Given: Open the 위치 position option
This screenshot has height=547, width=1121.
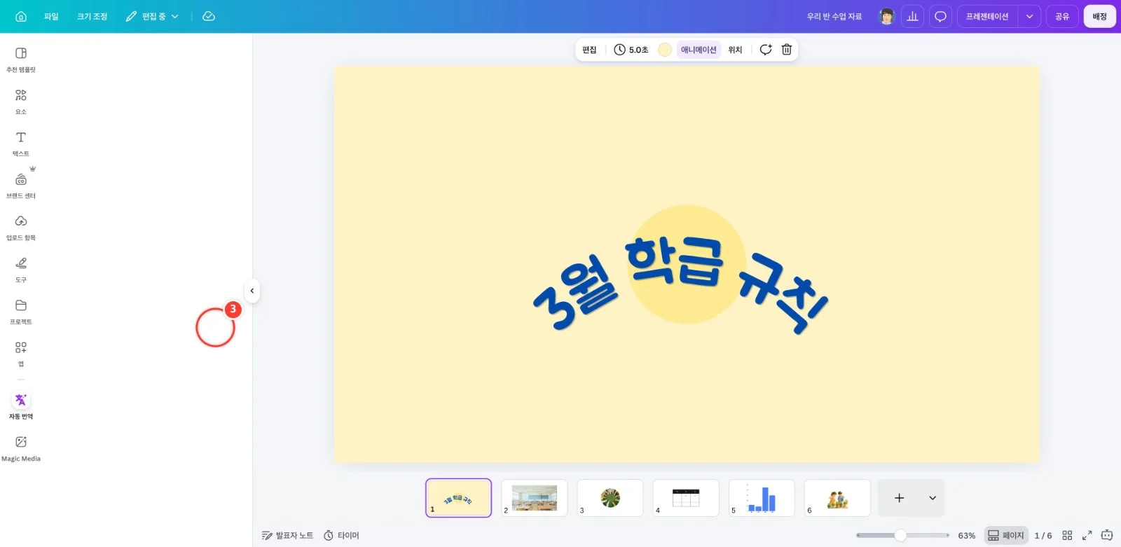Looking at the screenshot, I should (735, 50).
